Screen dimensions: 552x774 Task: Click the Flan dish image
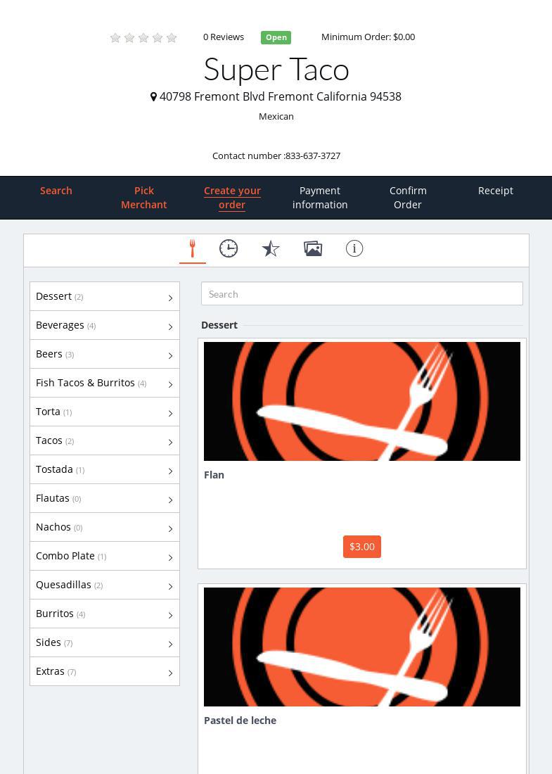pos(361,401)
